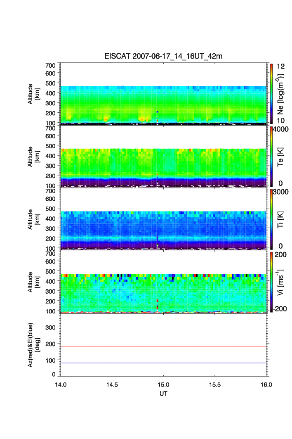
Task: Click the Az(red)&El(blue) axis label
Action: pos(33,345)
